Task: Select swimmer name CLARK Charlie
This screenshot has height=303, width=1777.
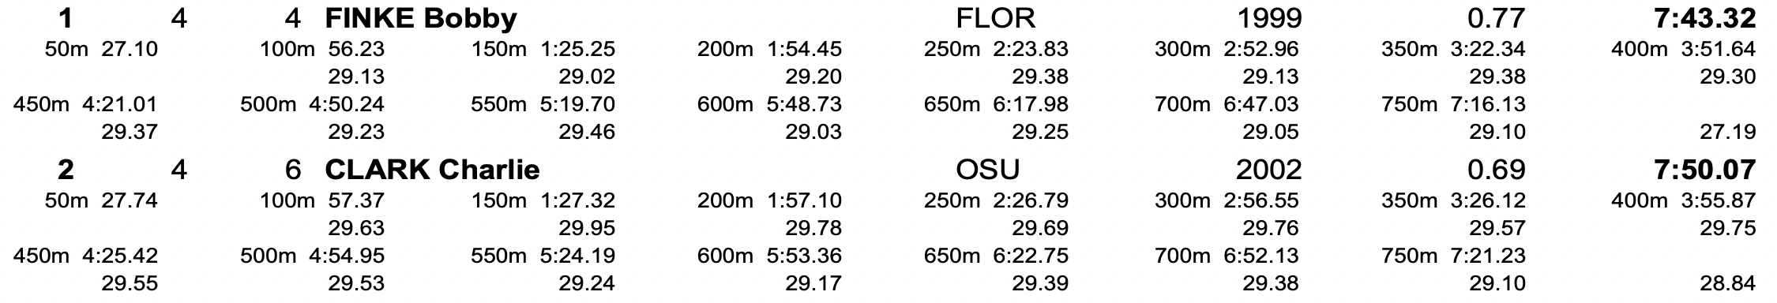Action: pos(432,169)
